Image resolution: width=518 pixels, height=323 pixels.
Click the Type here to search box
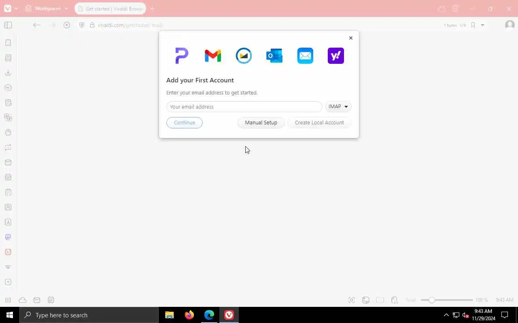pyautogui.click(x=89, y=315)
